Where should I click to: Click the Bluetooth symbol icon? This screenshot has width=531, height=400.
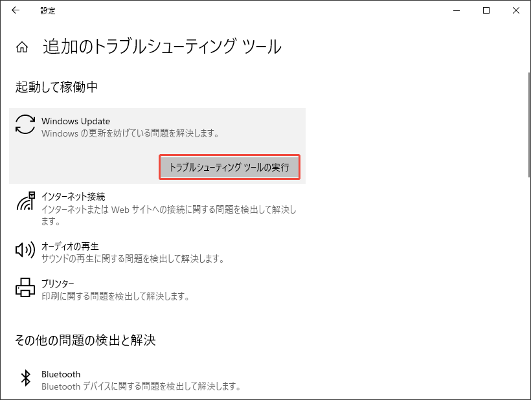[x=26, y=377]
